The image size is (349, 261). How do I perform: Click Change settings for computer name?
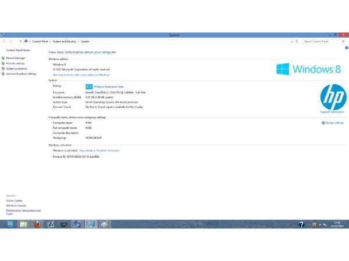coord(333,123)
